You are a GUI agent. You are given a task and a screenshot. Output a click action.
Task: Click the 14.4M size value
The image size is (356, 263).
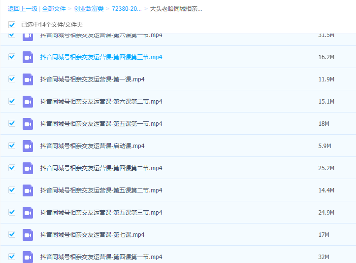point(326,190)
